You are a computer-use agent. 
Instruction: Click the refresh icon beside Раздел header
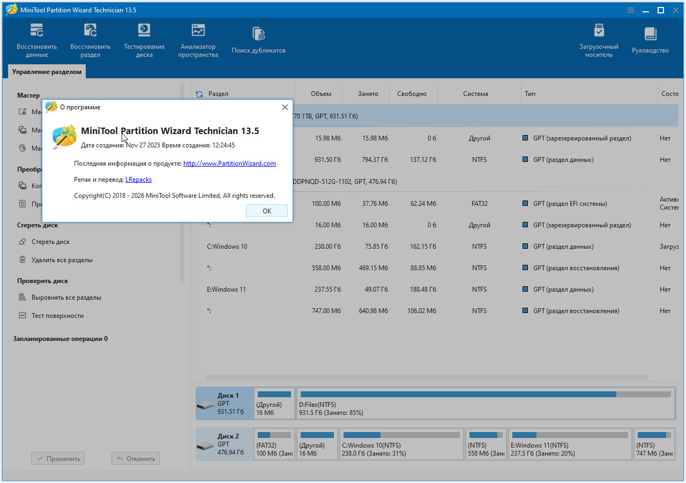[x=199, y=94]
